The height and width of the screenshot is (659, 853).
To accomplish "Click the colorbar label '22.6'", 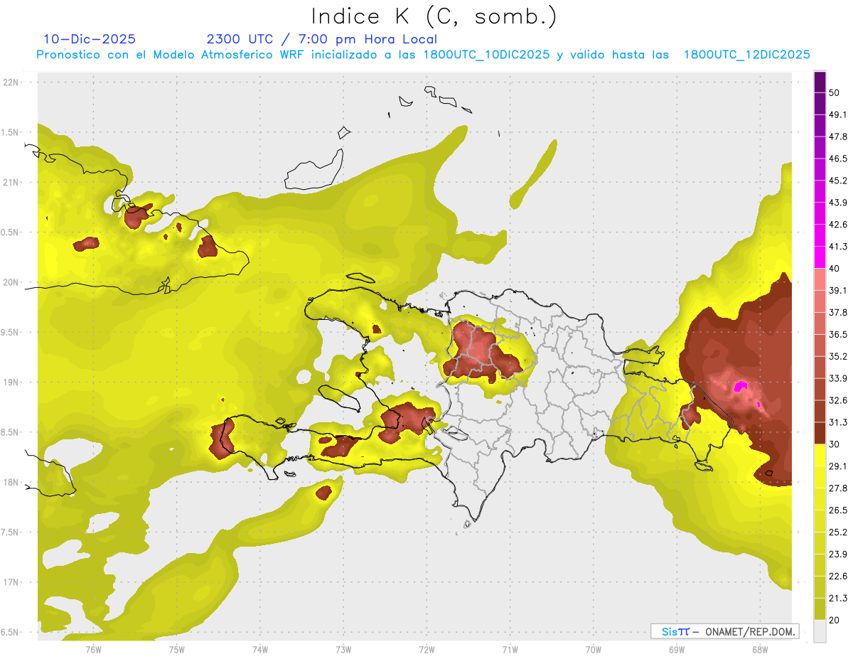I will click(838, 577).
